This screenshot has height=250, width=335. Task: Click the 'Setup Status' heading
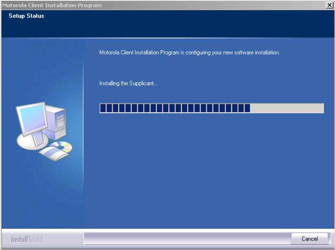tap(26, 16)
